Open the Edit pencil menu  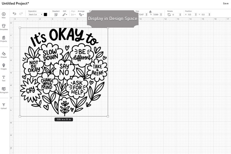(65, 15)
